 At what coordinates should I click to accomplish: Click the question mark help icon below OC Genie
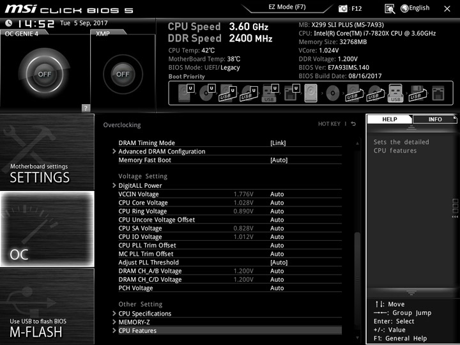pyautogui.click(x=86, y=108)
